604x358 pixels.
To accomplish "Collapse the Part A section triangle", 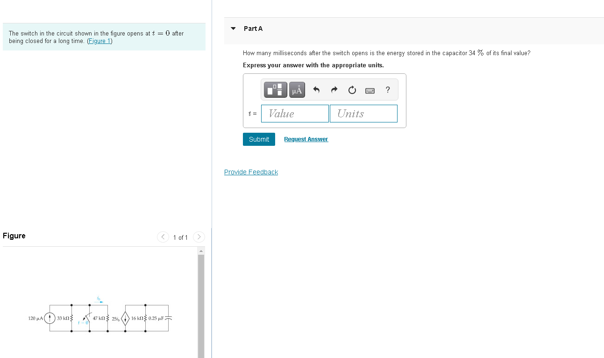I will coord(233,29).
